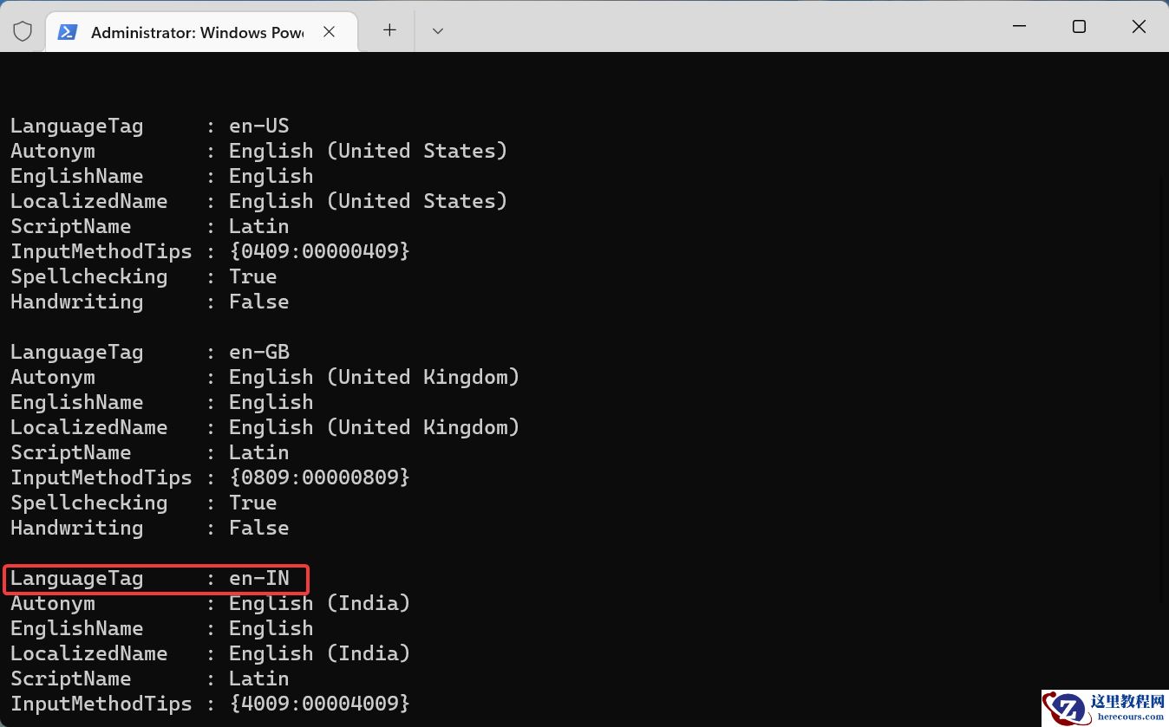Minimize the terminal window
1169x727 pixels.
pyautogui.click(x=1019, y=27)
